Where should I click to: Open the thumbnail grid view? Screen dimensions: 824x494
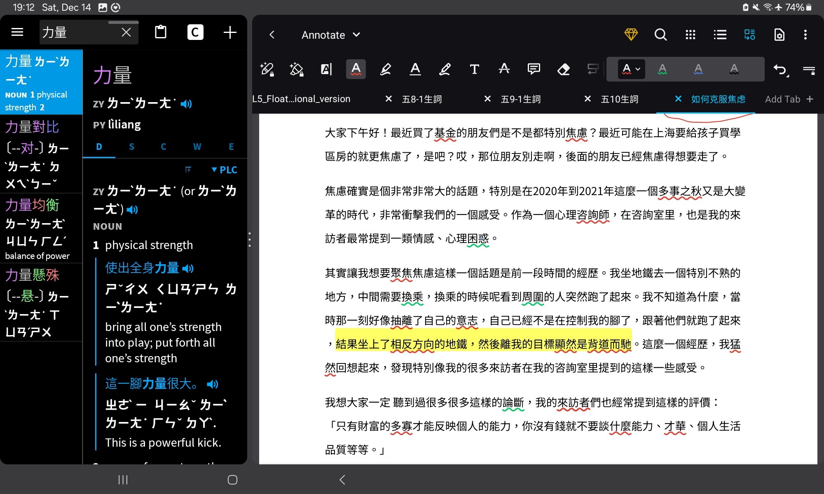(x=691, y=35)
